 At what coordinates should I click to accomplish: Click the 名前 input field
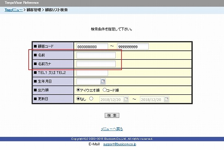(96, 55)
